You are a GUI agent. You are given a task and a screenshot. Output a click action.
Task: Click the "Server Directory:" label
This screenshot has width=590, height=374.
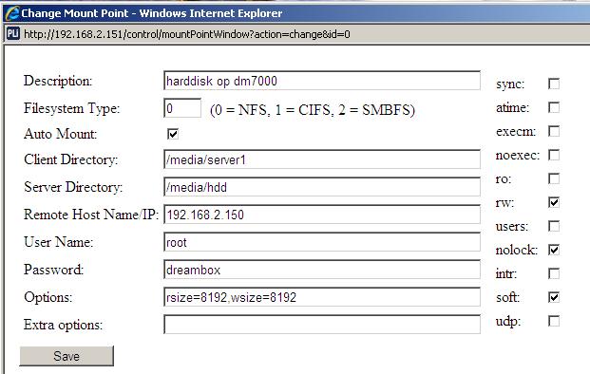pyautogui.click(x=73, y=187)
